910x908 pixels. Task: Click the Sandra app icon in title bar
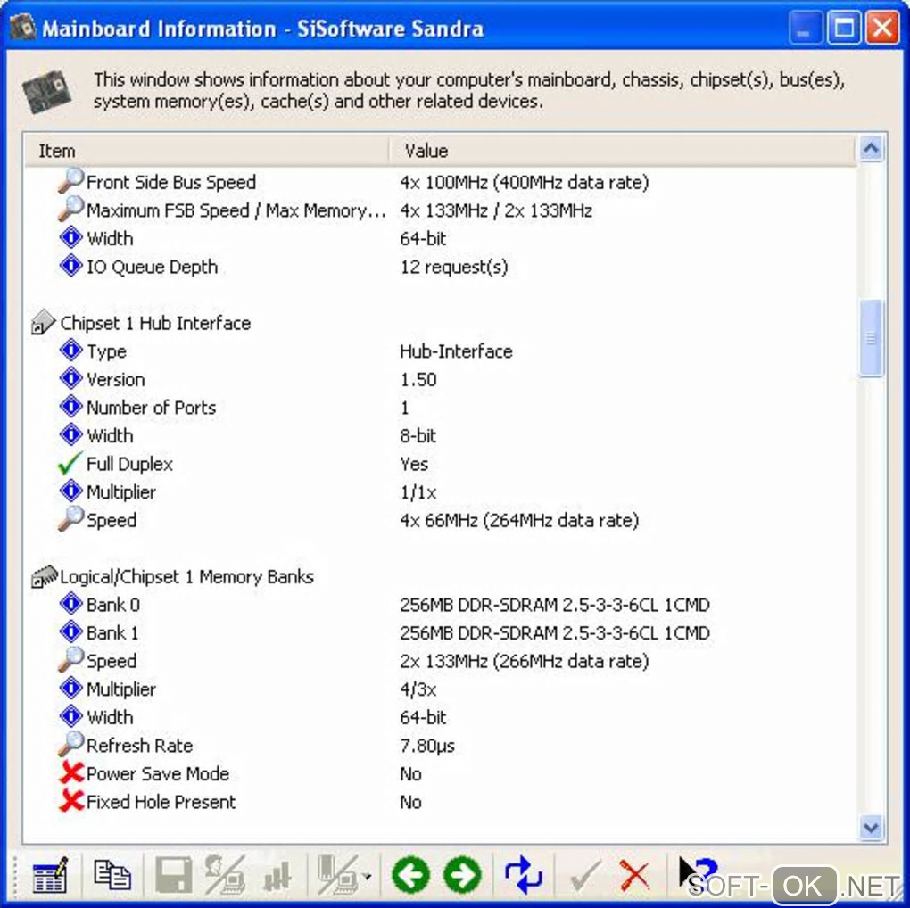22,28
